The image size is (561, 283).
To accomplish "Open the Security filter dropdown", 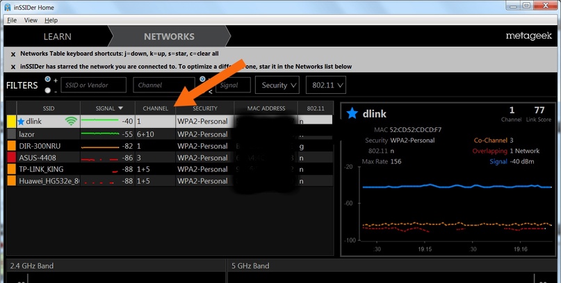I will click(x=277, y=85).
